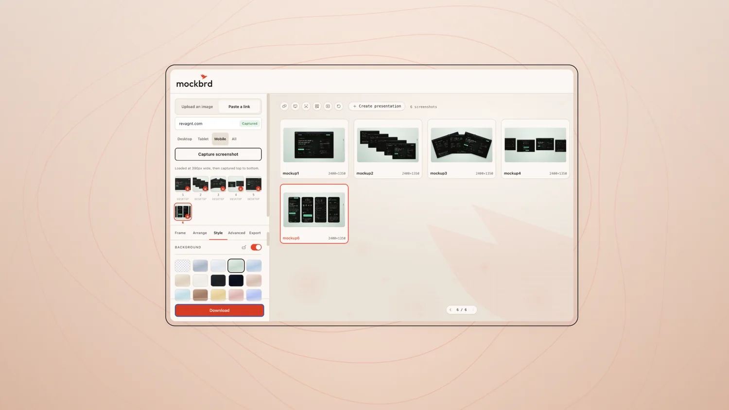This screenshot has width=729, height=410.
Task: Click the lock icon beside Background toggle
Action: (244, 247)
